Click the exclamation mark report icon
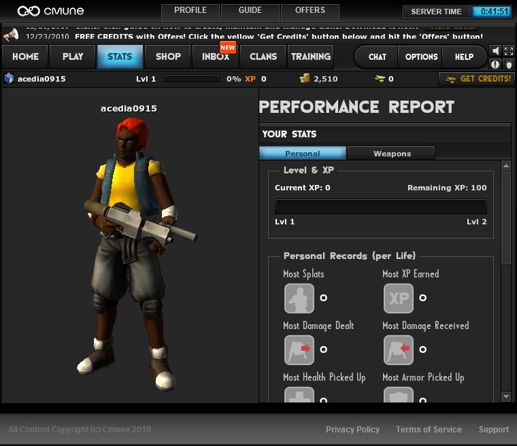Screen dimensions: 517x446 (495, 64)
